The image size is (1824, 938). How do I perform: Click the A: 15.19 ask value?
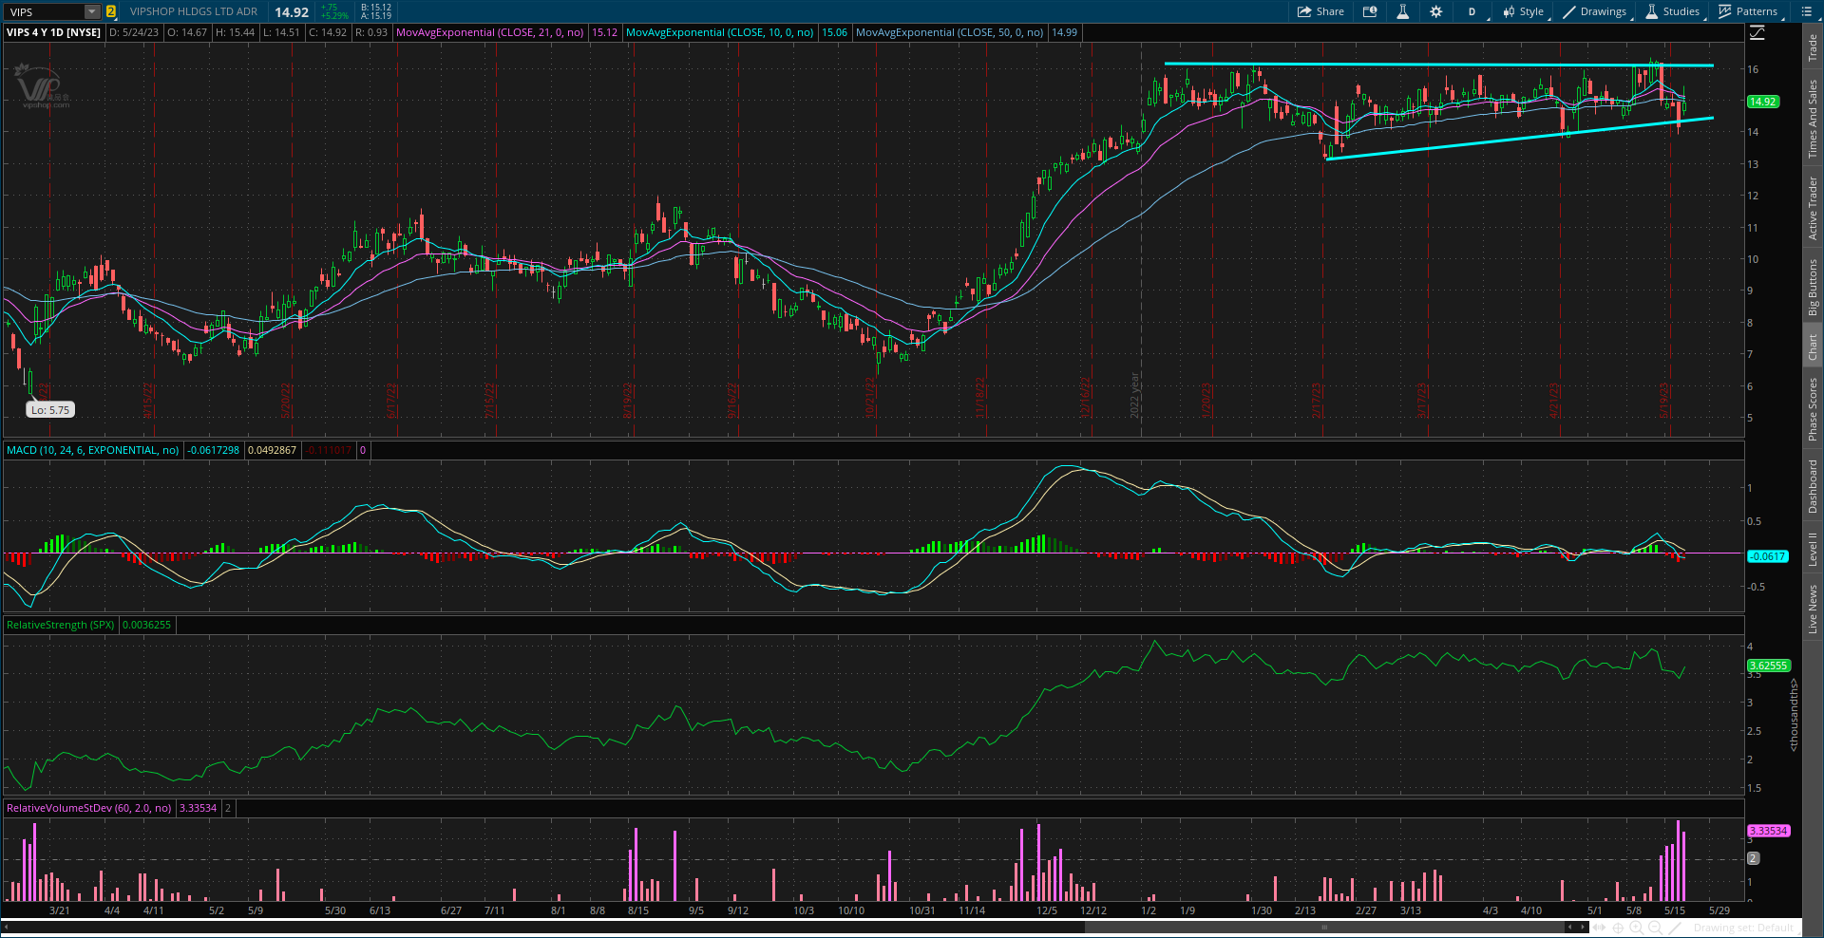[376, 16]
